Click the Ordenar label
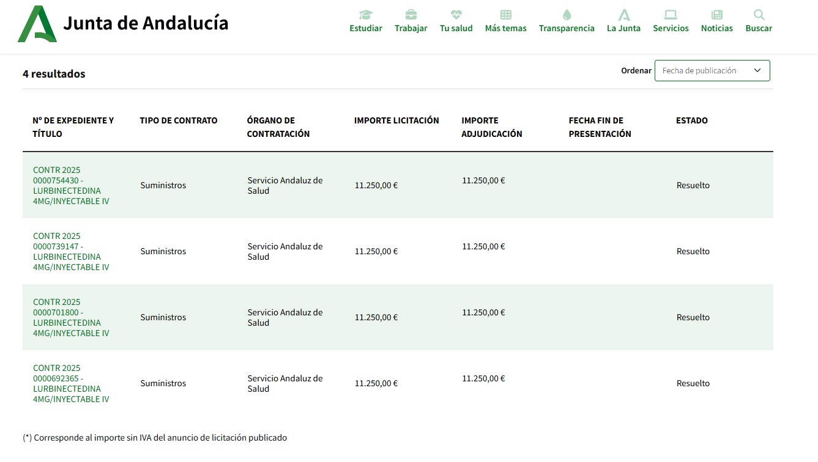 tap(636, 71)
